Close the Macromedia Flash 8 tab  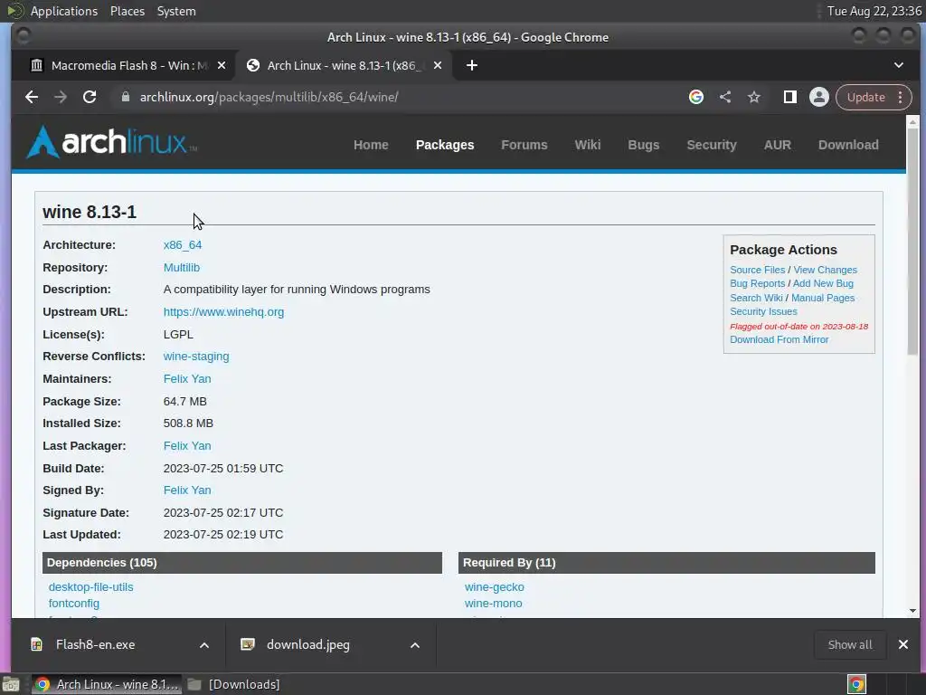222,65
